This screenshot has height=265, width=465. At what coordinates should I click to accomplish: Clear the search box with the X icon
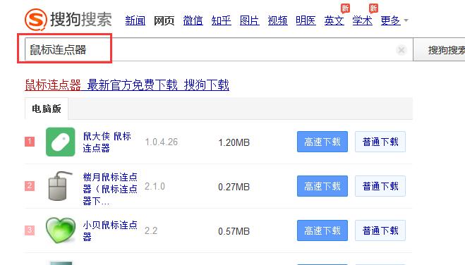[401, 50]
